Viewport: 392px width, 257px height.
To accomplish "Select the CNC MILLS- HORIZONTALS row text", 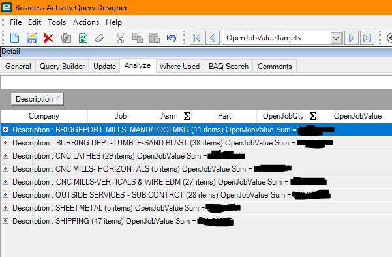I will click(x=132, y=168).
